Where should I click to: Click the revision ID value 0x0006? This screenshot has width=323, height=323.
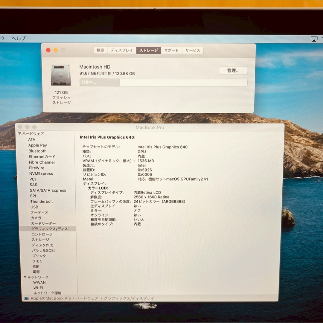pos(145,174)
